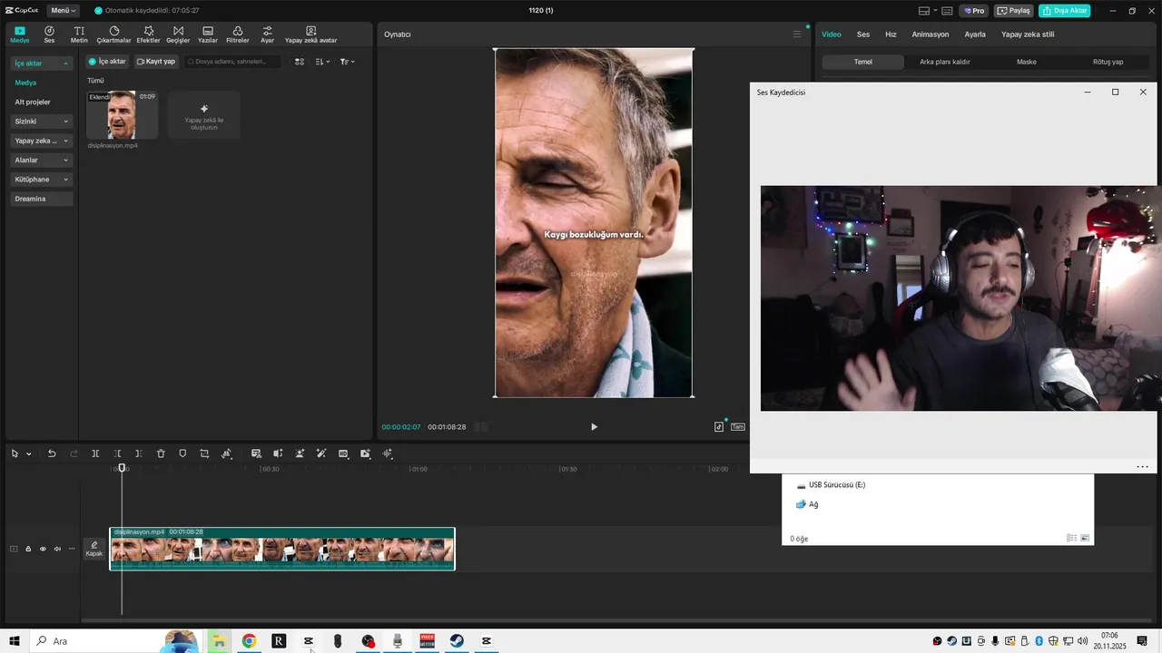Screen dimensions: 1162x653
Task: Click the Dışa Aktar export button
Action: pyautogui.click(x=1064, y=11)
